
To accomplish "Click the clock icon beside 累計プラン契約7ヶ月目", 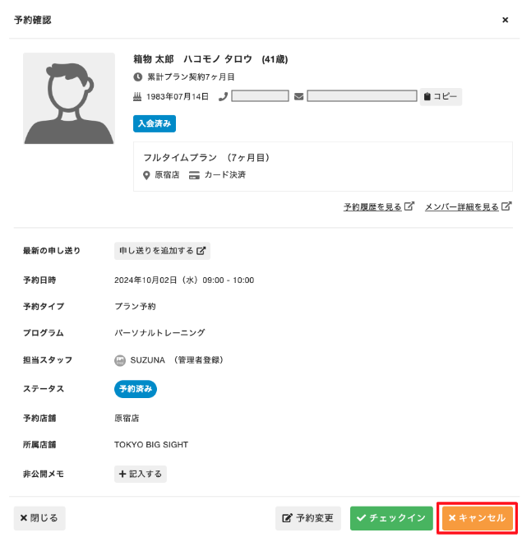I will tap(138, 76).
